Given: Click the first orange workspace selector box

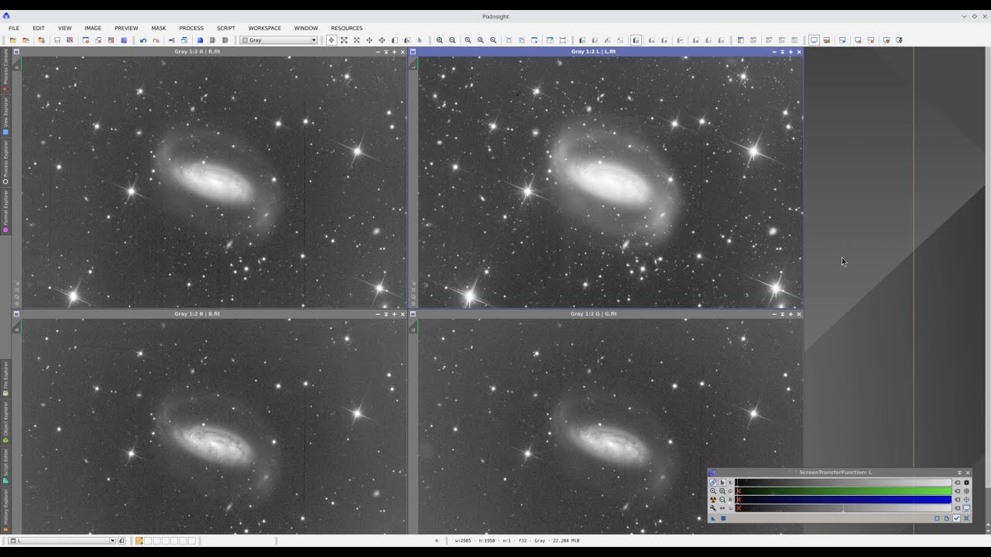Looking at the screenshot, I should point(139,541).
